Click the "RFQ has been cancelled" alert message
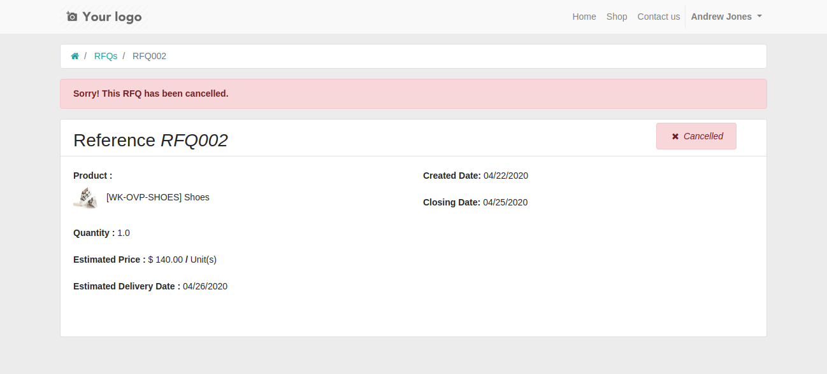This screenshot has width=827, height=374. tap(150, 93)
